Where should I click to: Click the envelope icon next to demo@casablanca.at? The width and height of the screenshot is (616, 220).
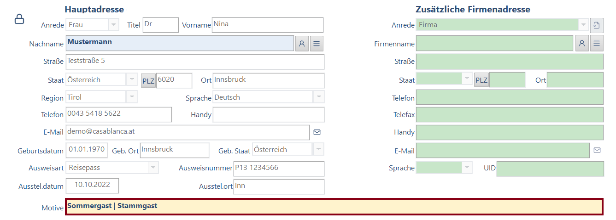[x=317, y=132]
